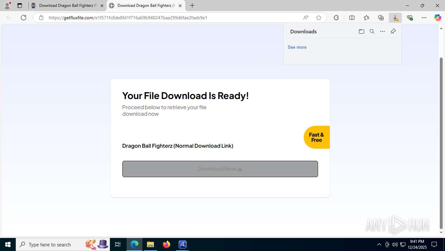The height and width of the screenshot is (251, 445).
Task: Open a new browser tab
Action: tap(192, 6)
